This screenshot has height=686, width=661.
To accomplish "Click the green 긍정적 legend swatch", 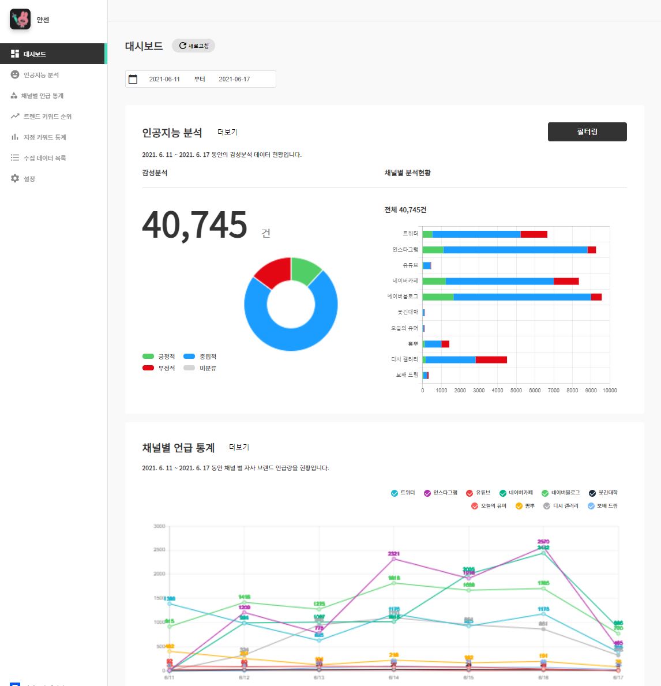I will pos(148,356).
